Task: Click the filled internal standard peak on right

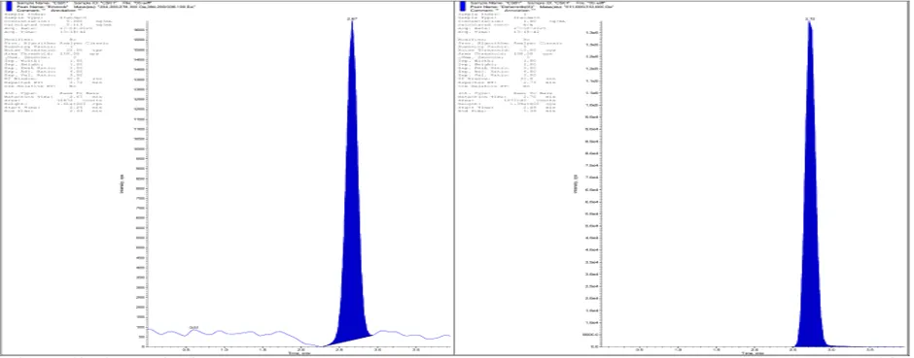Action: click(810, 233)
